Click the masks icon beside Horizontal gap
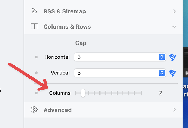 pyautogui.click(x=172, y=57)
